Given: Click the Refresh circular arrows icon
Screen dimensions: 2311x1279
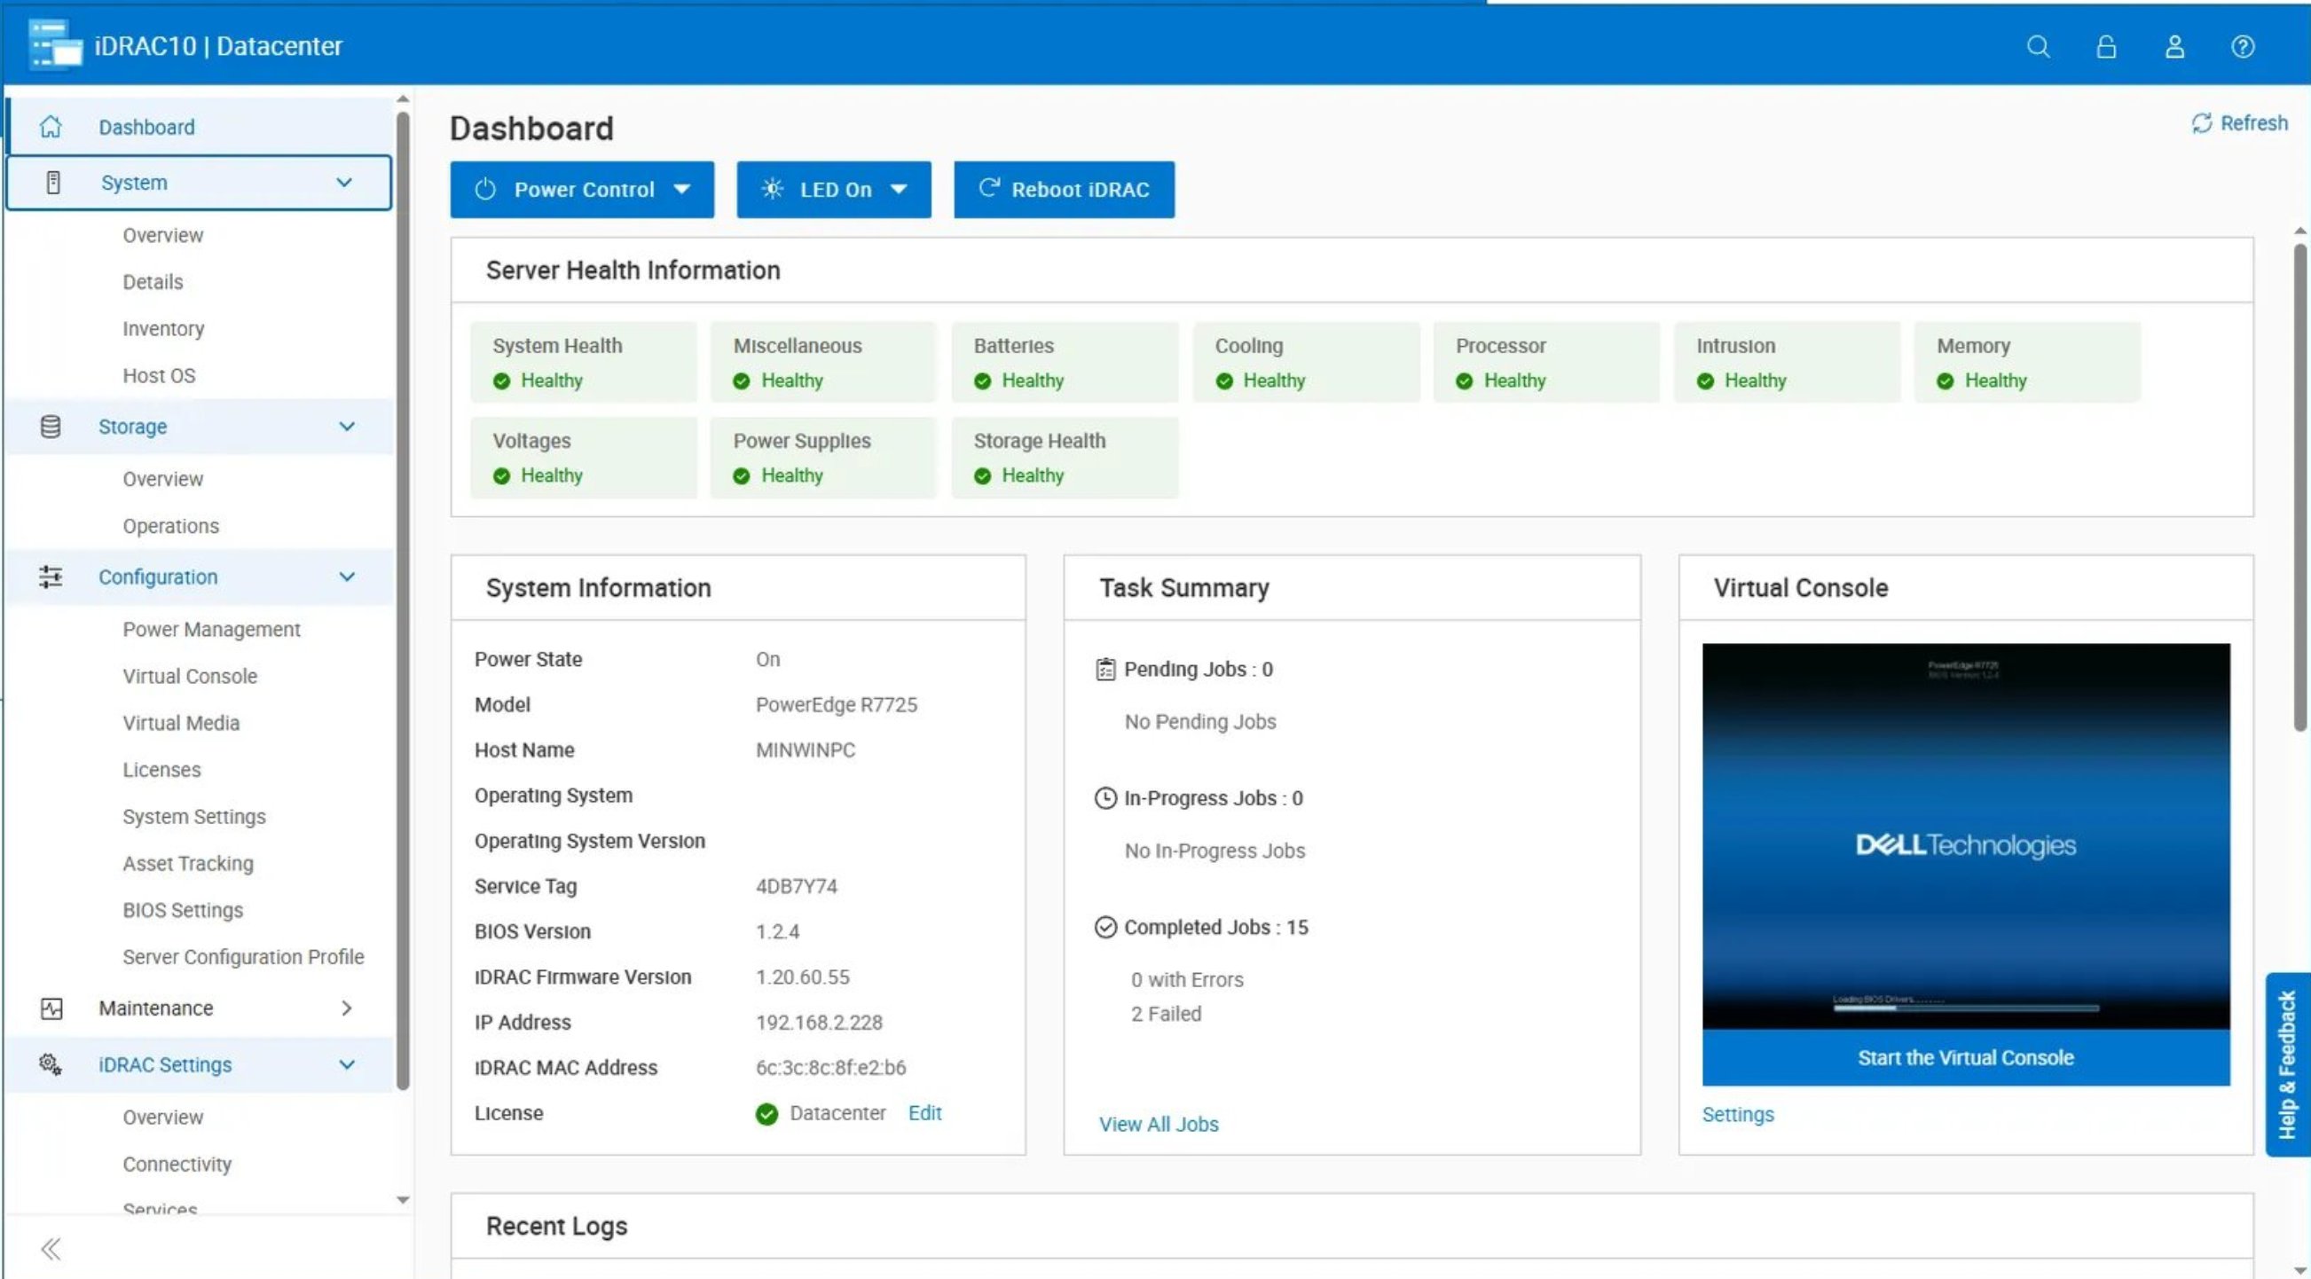Looking at the screenshot, I should point(2201,123).
